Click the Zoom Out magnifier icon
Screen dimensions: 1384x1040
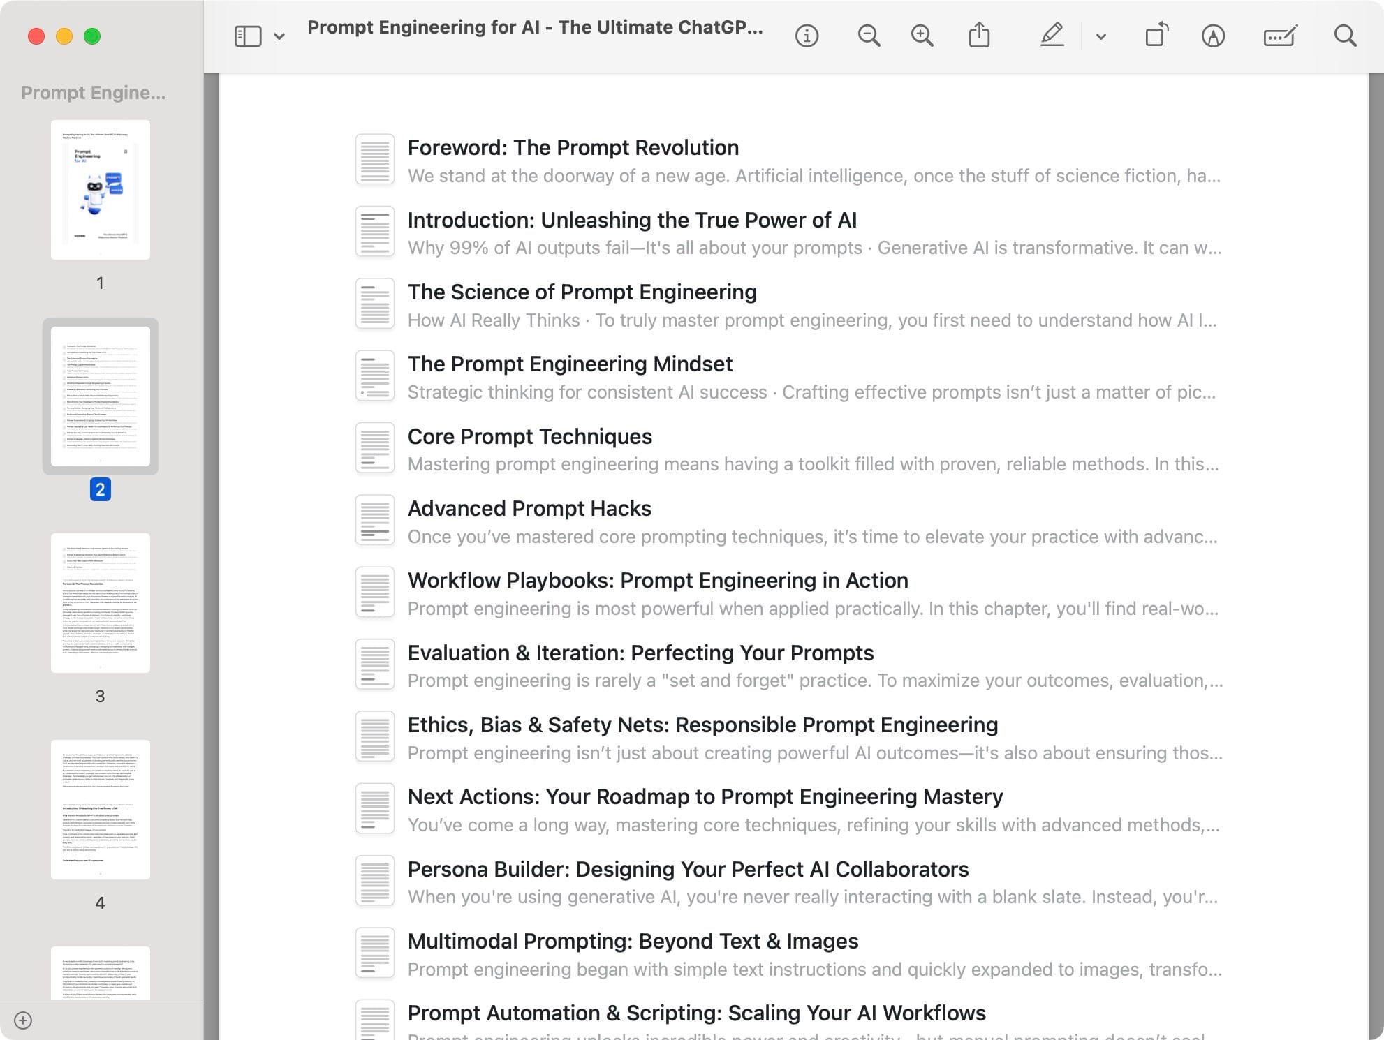pos(868,36)
